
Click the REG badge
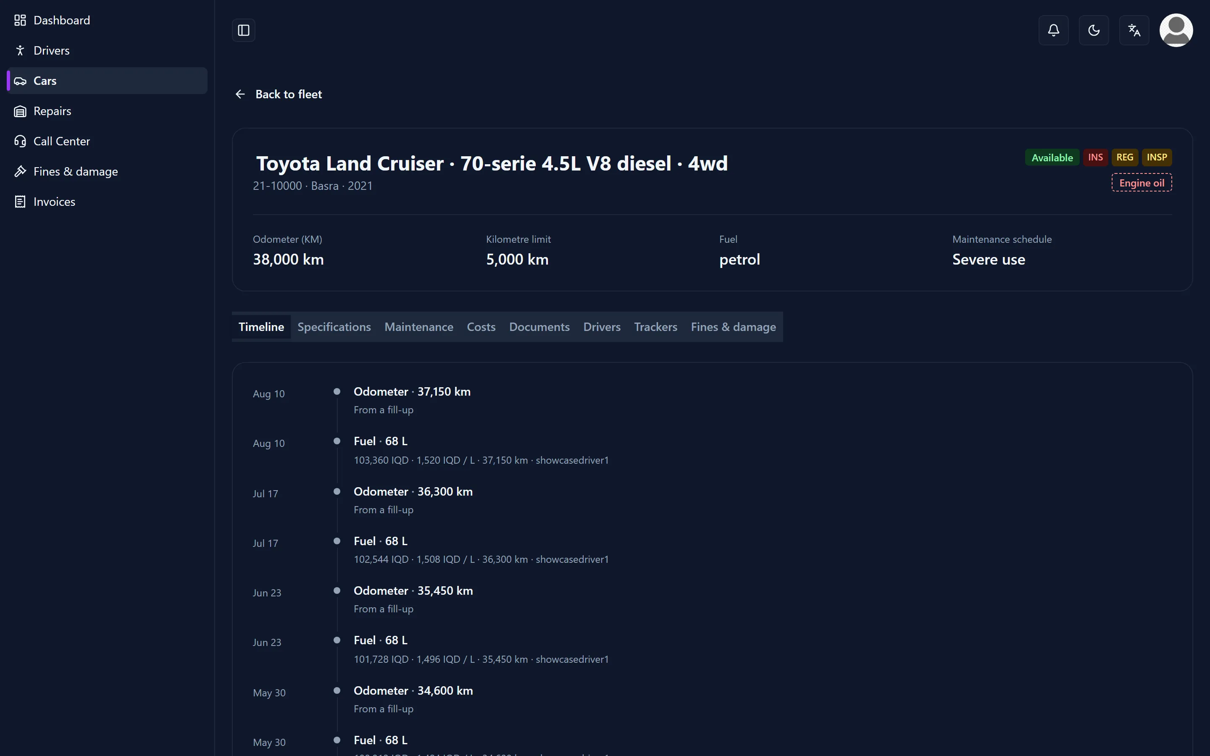pyautogui.click(x=1124, y=157)
